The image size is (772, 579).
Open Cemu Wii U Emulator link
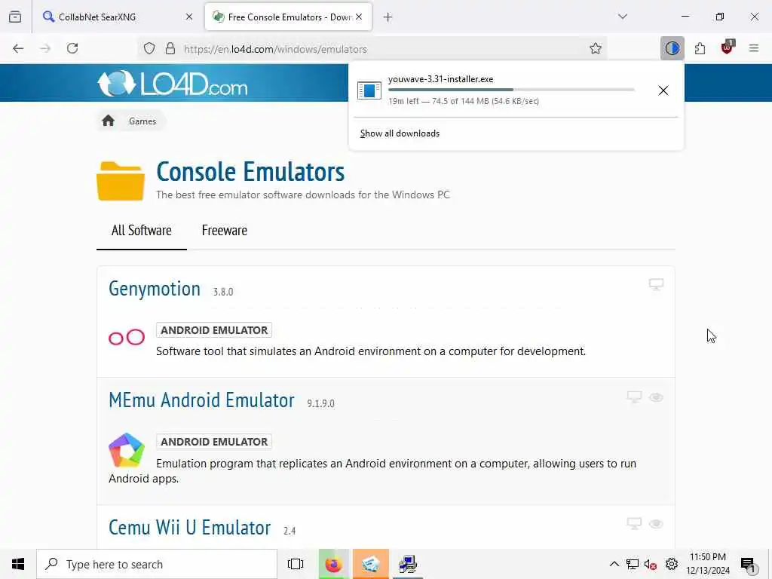189,528
